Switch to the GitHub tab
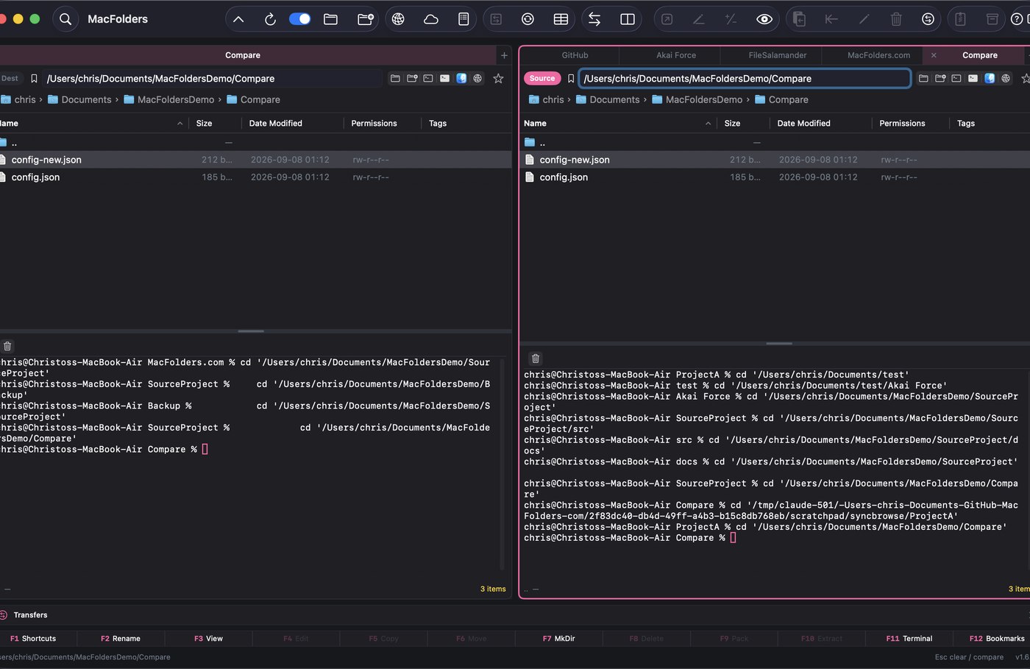Image resolution: width=1030 pixels, height=669 pixels. coord(575,55)
